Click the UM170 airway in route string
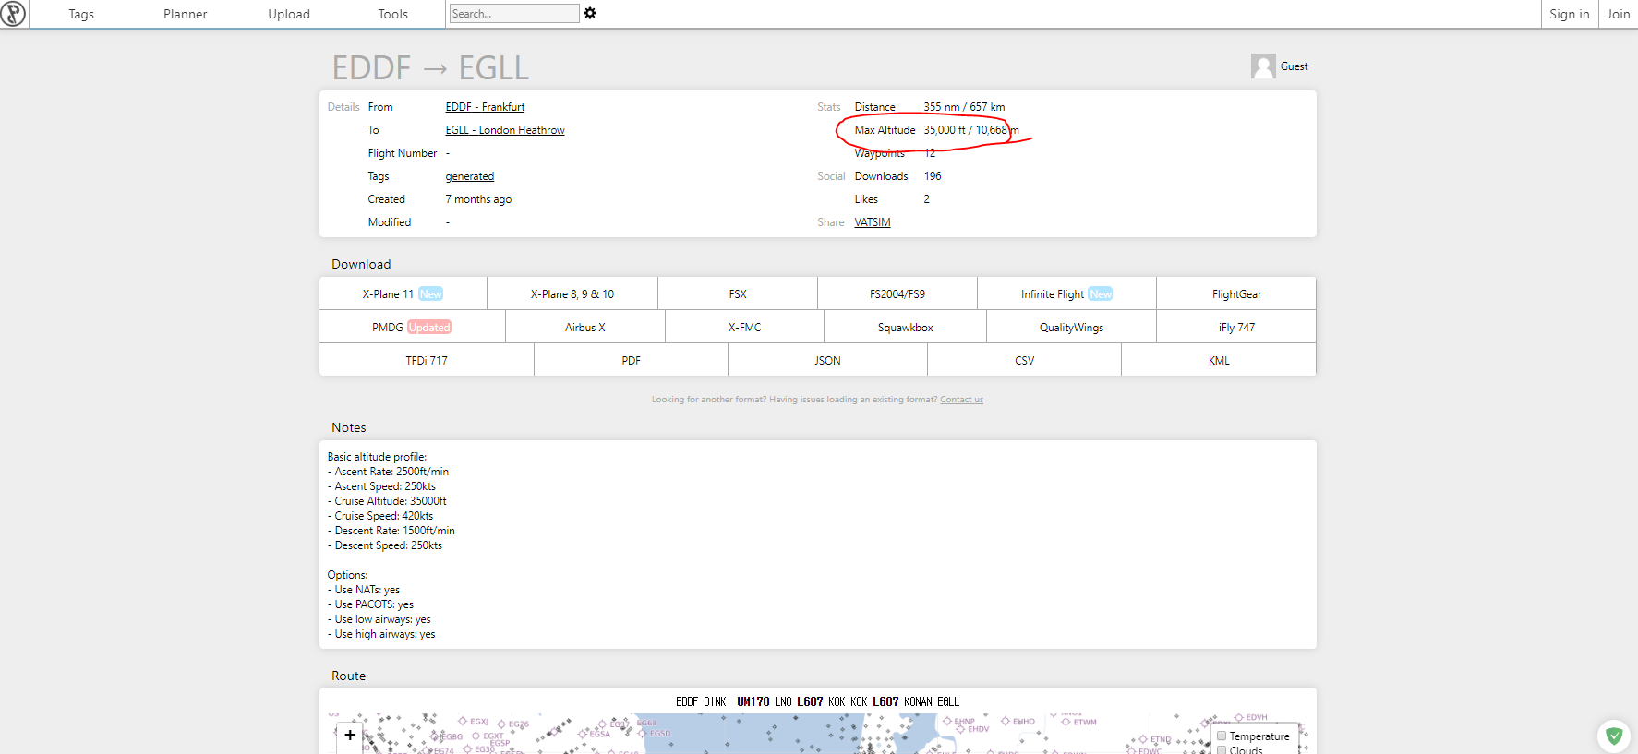Screen dimensions: 1638x754 coord(753,701)
